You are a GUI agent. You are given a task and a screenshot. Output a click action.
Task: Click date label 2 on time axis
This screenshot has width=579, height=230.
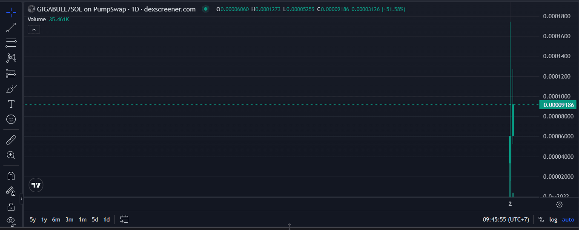(x=510, y=204)
